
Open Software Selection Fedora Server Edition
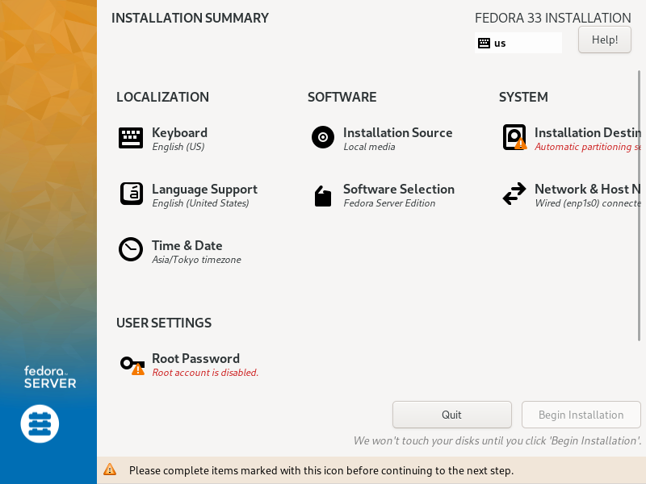point(399,195)
